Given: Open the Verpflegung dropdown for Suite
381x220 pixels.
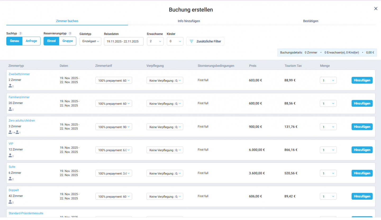Looking at the screenshot, I should [165, 173].
